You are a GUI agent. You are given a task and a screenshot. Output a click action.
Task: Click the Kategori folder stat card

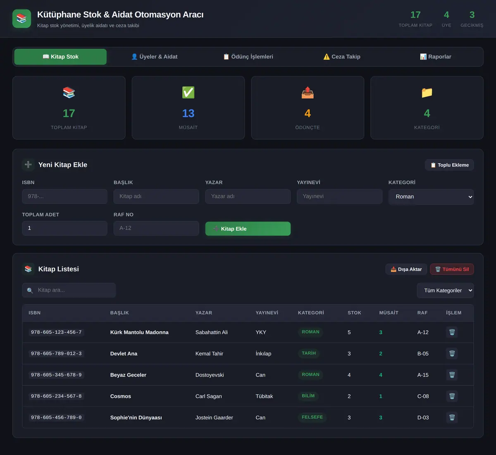[x=427, y=107]
